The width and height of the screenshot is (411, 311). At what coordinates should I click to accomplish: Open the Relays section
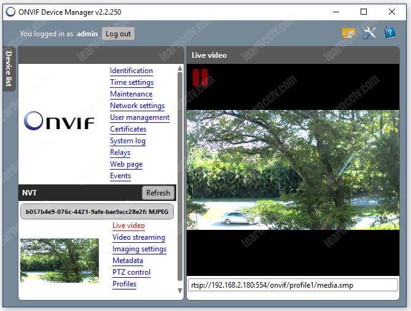click(120, 152)
